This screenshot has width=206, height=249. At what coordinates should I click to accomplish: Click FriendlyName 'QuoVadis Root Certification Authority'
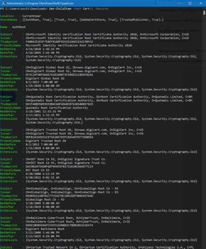[57, 108]
